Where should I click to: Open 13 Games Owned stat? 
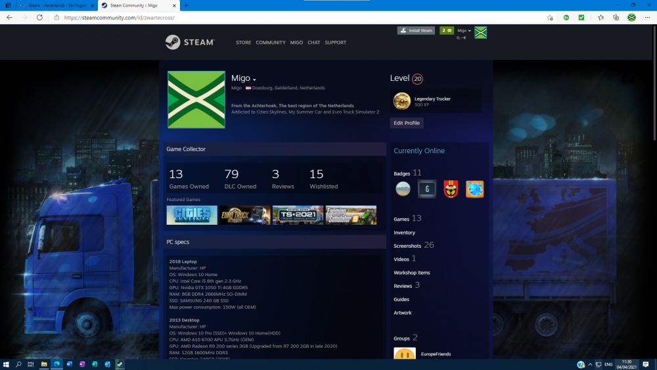tap(189, 179)
